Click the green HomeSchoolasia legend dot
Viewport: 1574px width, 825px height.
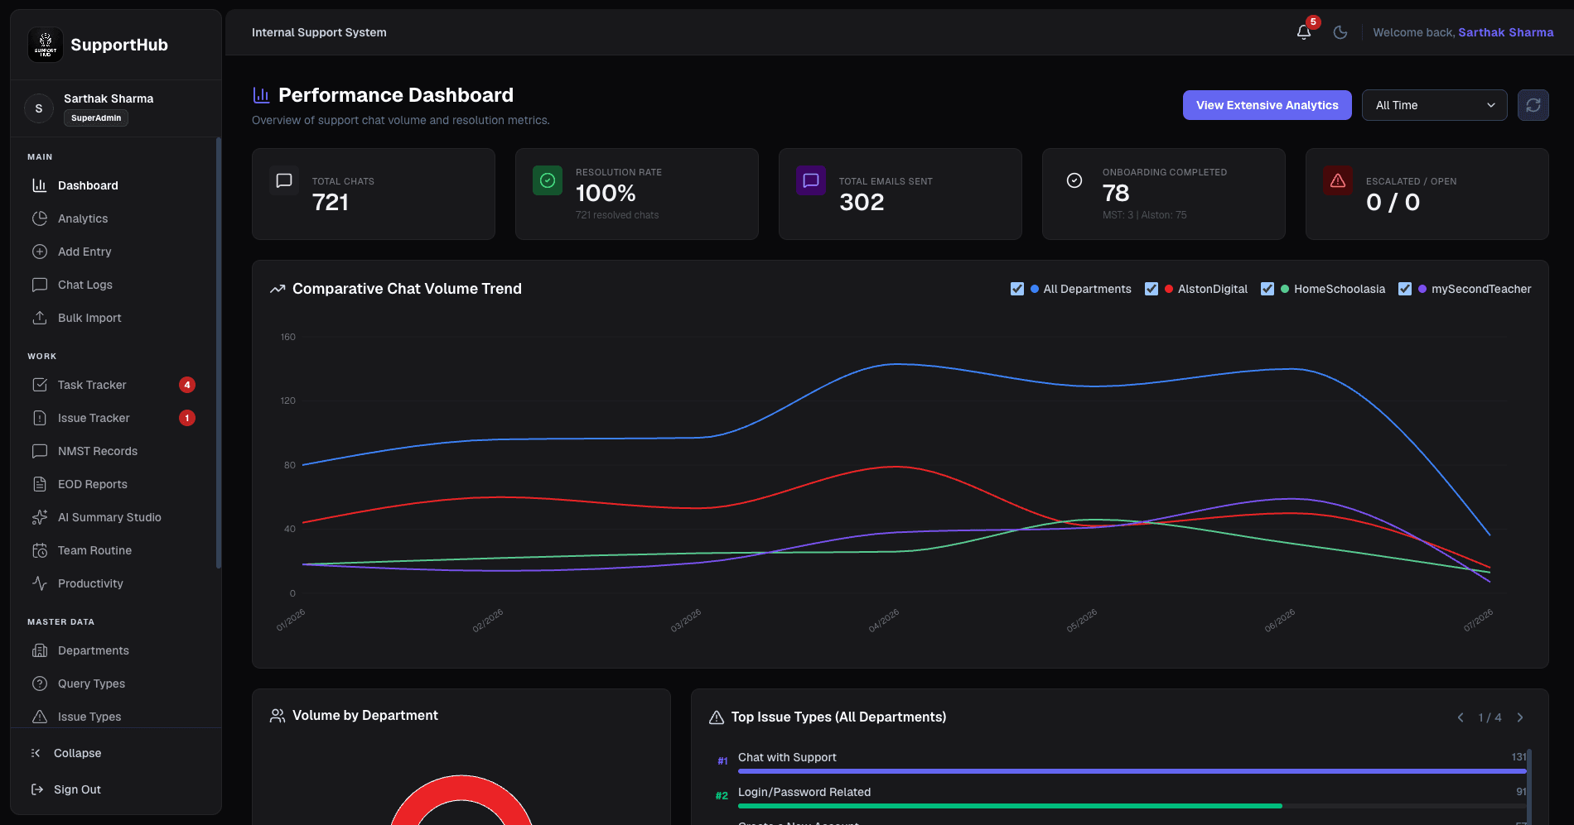[x=1285, y=289]
